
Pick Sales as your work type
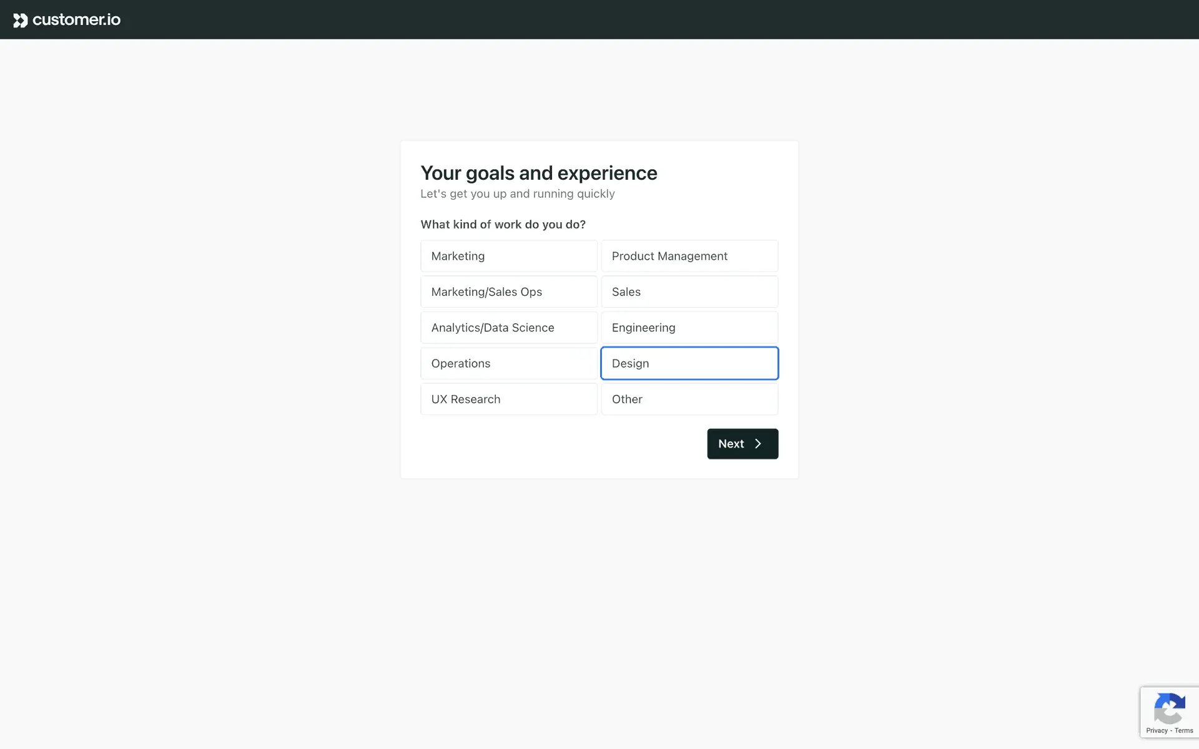689,291
